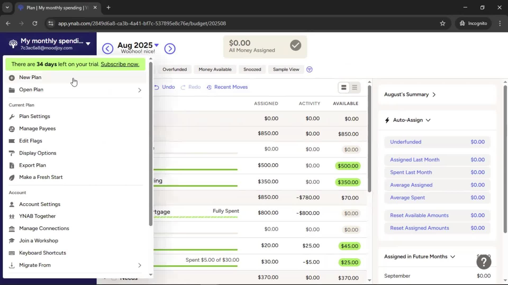Open the category filter options icon
The image size is (508, 285).
309,69
